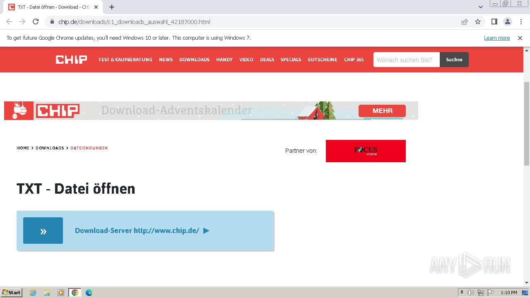The width and height of the screenshot is (530, 298).
Task: Open site info via the lock icon
Action: 52,22
